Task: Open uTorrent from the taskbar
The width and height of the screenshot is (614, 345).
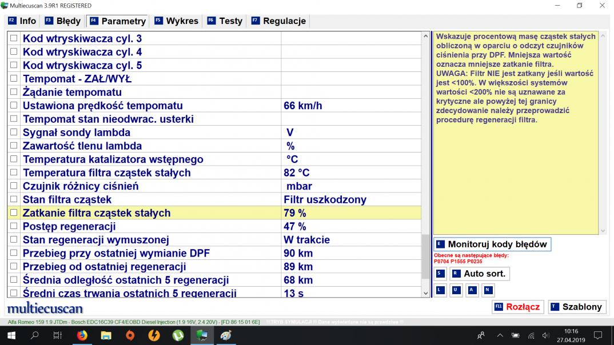Action: pos(178,335)
